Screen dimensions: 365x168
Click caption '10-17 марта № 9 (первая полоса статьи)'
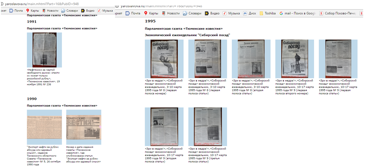tap(338, 87)
